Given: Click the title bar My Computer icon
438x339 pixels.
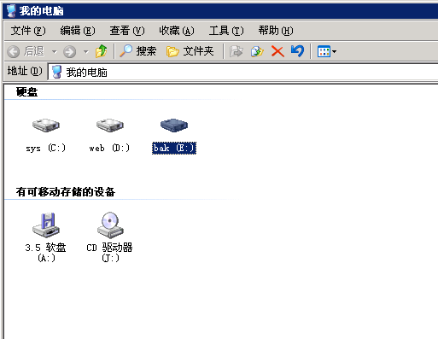Looking at the screenshot, I should [x=11, y=11].
